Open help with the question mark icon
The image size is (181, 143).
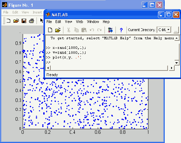pyautogui.click(x=121, y=30)
